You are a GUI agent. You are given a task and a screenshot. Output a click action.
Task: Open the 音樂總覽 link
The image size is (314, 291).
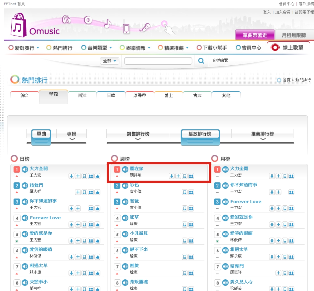tap(220, 60)
